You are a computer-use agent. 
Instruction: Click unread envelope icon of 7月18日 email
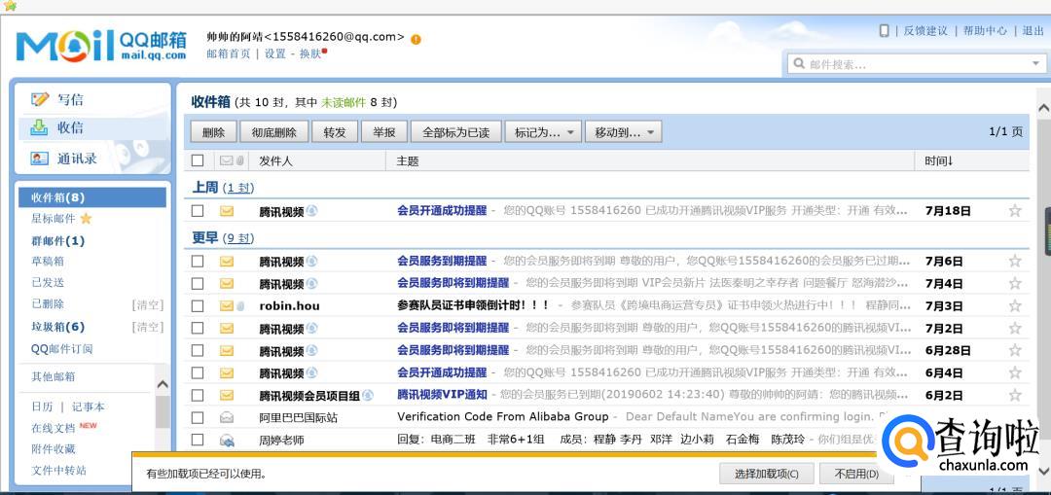(x=227, y=211)
